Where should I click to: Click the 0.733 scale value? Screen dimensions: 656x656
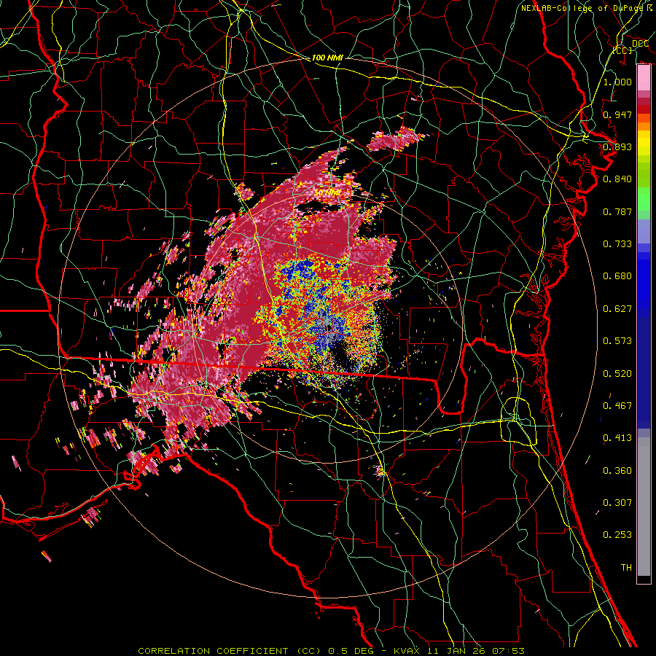(x=617, y=244)
